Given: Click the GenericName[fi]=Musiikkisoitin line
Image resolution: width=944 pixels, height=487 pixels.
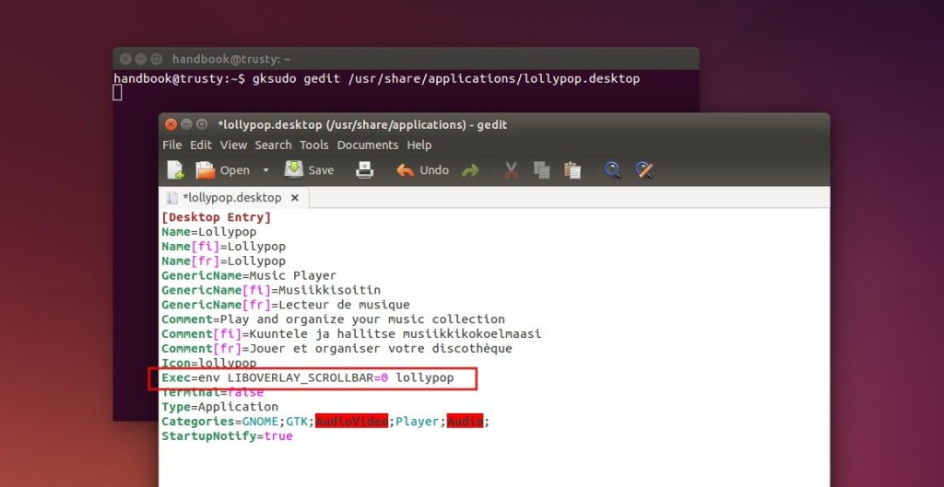Looking at the screenshot, I should pos(271,290).
